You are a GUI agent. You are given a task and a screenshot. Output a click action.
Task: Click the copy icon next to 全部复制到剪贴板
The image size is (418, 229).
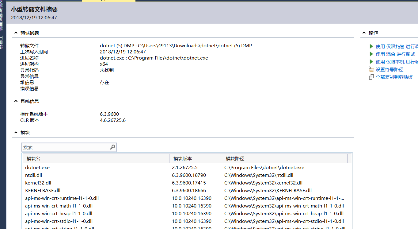coord(371,77)
